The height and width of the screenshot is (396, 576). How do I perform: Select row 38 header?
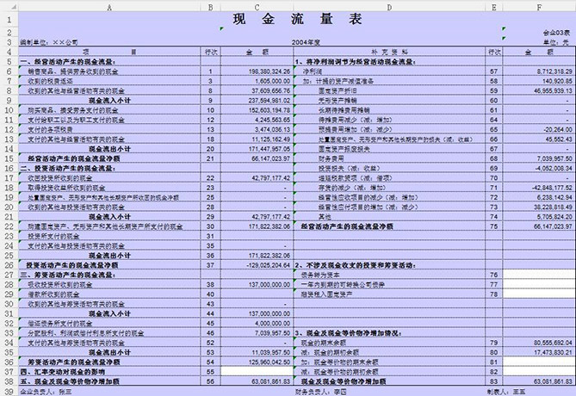click(x=9, y=381)
